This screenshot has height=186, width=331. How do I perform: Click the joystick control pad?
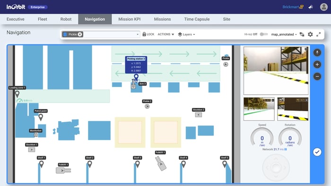tap(276, 168)
